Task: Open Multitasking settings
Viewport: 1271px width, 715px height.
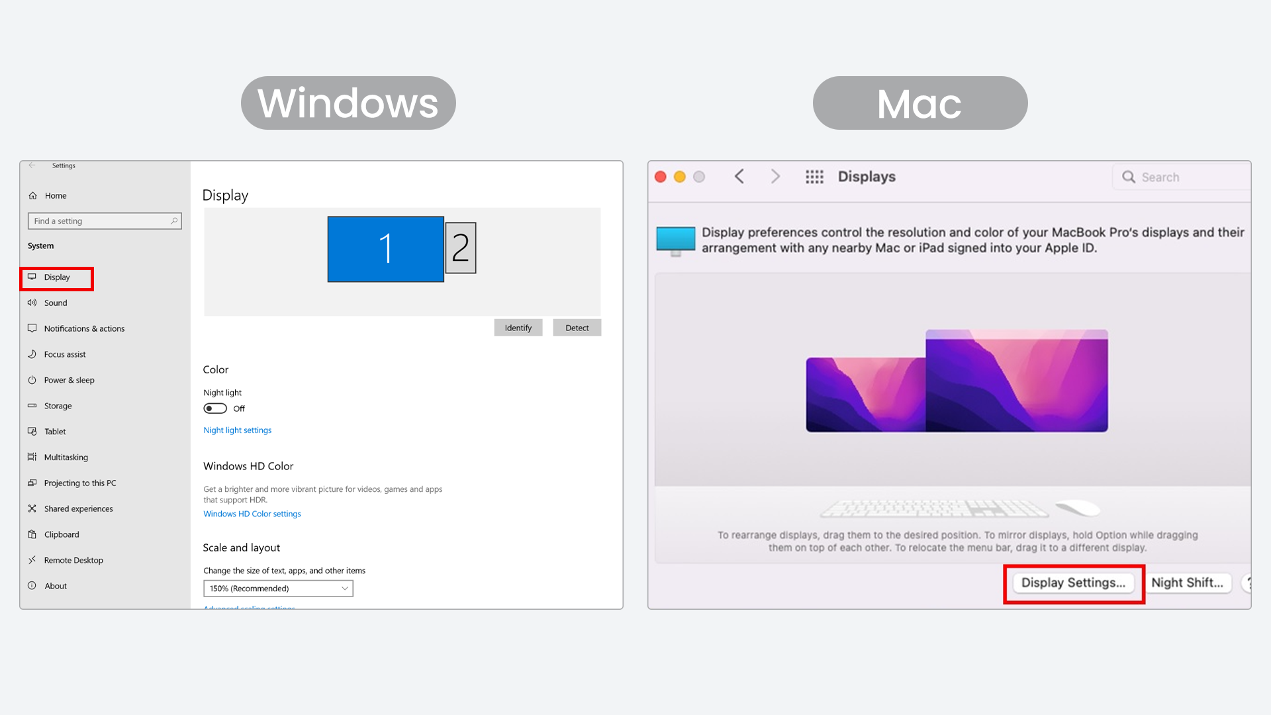Action: tap(66, 457)
